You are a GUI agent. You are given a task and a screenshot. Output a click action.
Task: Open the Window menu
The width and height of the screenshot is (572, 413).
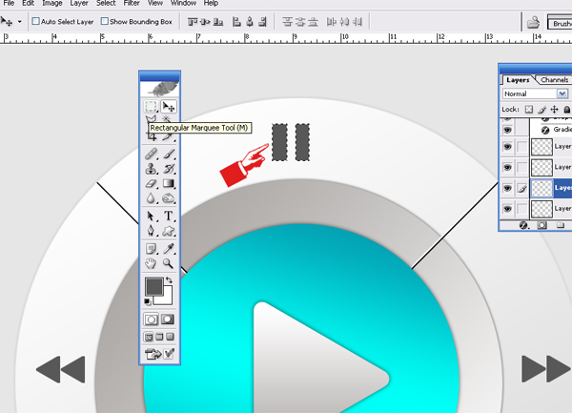[183, 3]
